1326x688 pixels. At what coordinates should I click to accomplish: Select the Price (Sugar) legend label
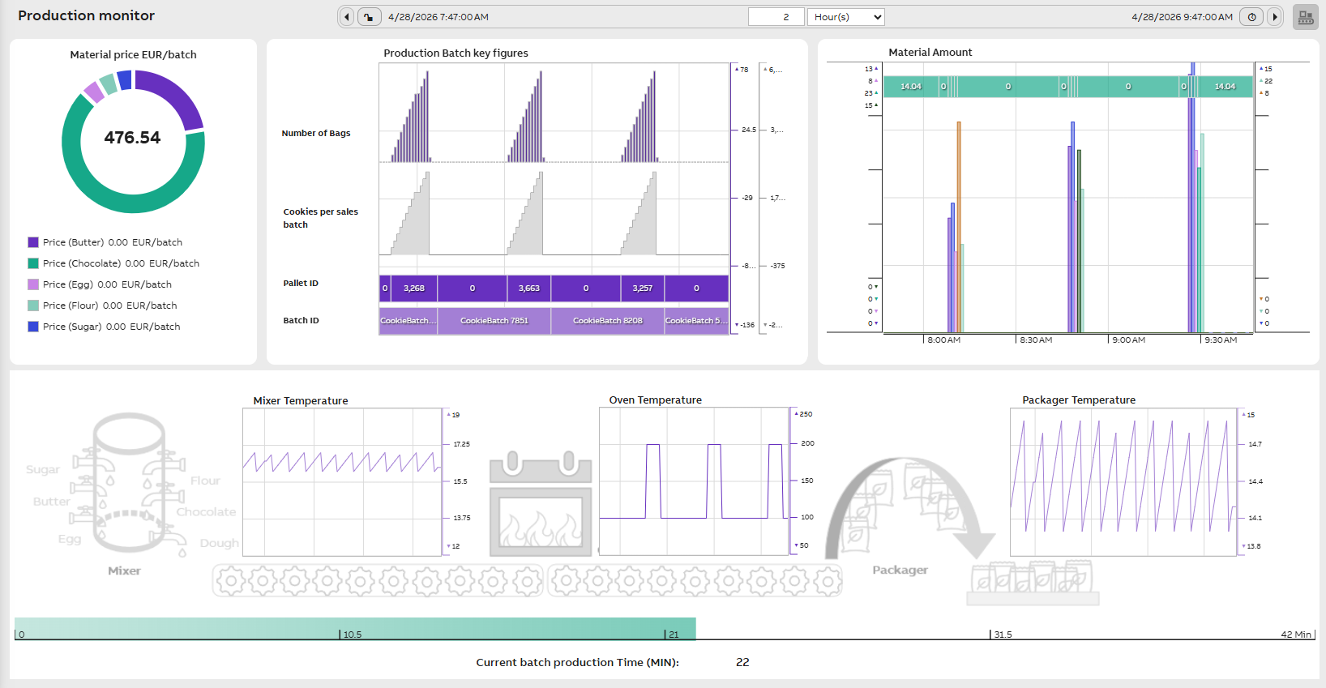[x=111, y=327]
